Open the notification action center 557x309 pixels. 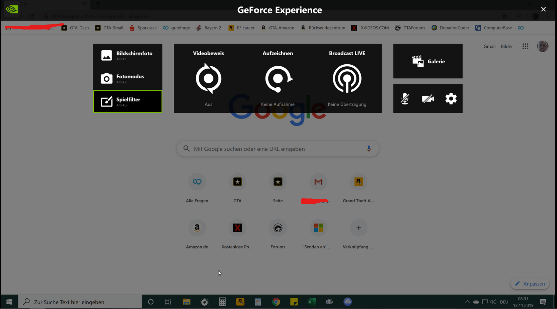click(x=543, y=302)
